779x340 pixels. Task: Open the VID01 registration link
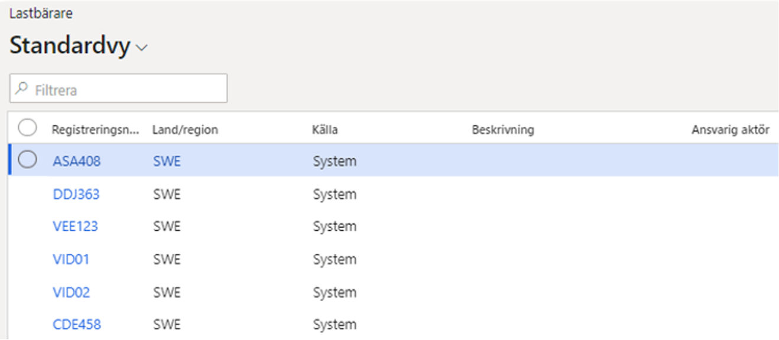(71, 259)
